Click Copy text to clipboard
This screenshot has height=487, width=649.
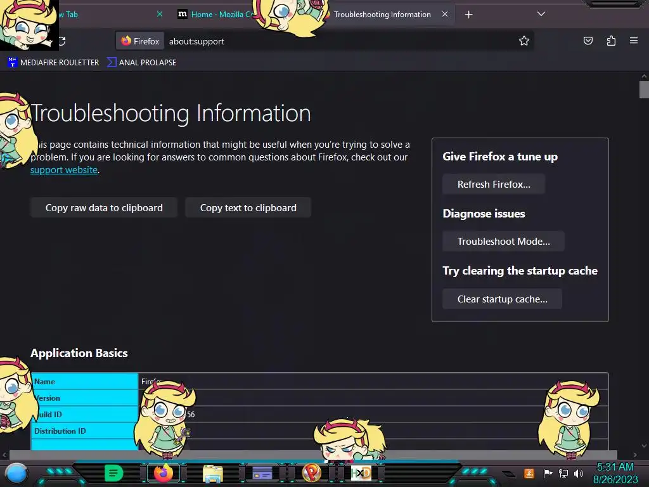(x=248, y=207)
